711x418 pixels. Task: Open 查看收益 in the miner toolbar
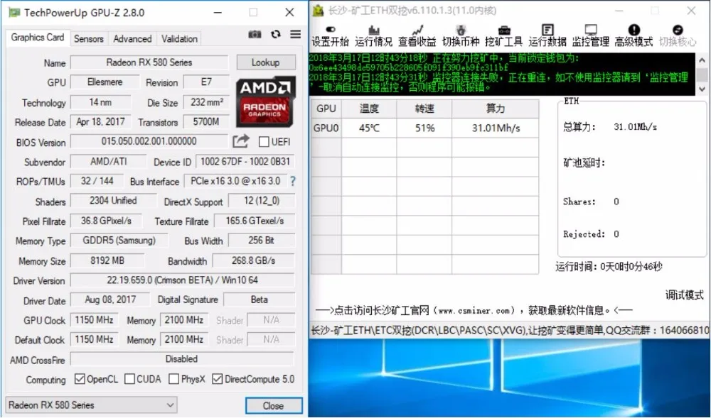click(x=417, y=36)
